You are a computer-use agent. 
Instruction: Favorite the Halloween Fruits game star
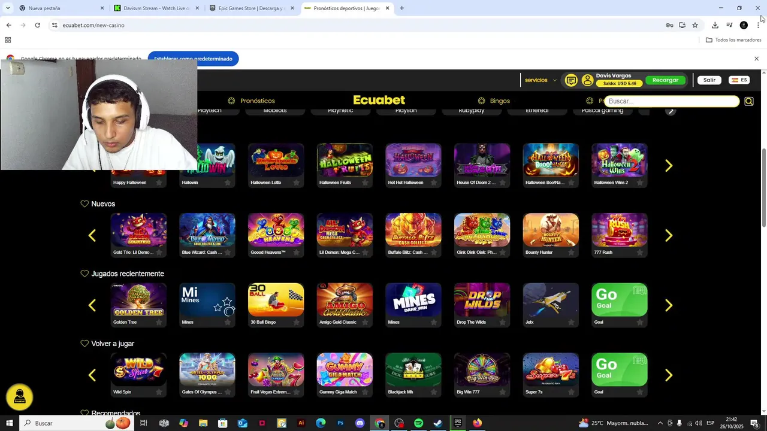[x=365, y=183]
